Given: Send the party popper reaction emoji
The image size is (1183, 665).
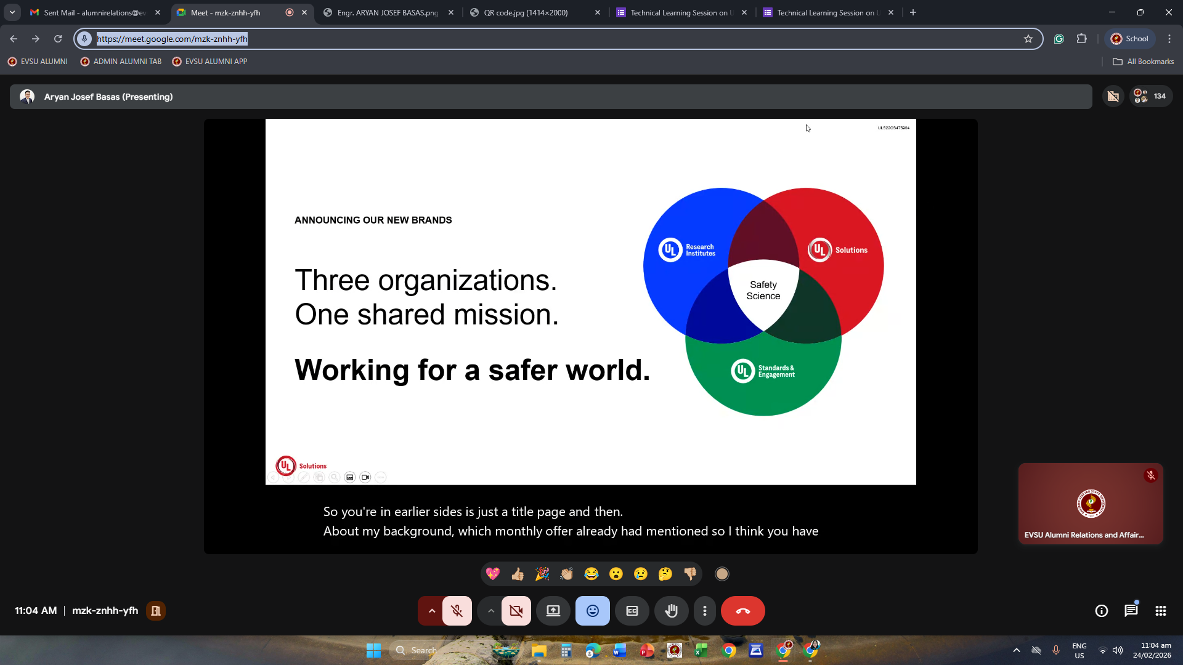Looking at the screenshot, I should click(542, 574).
